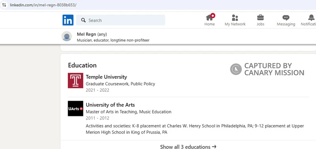Open Notifications bell icon

[x=311, y=18]
